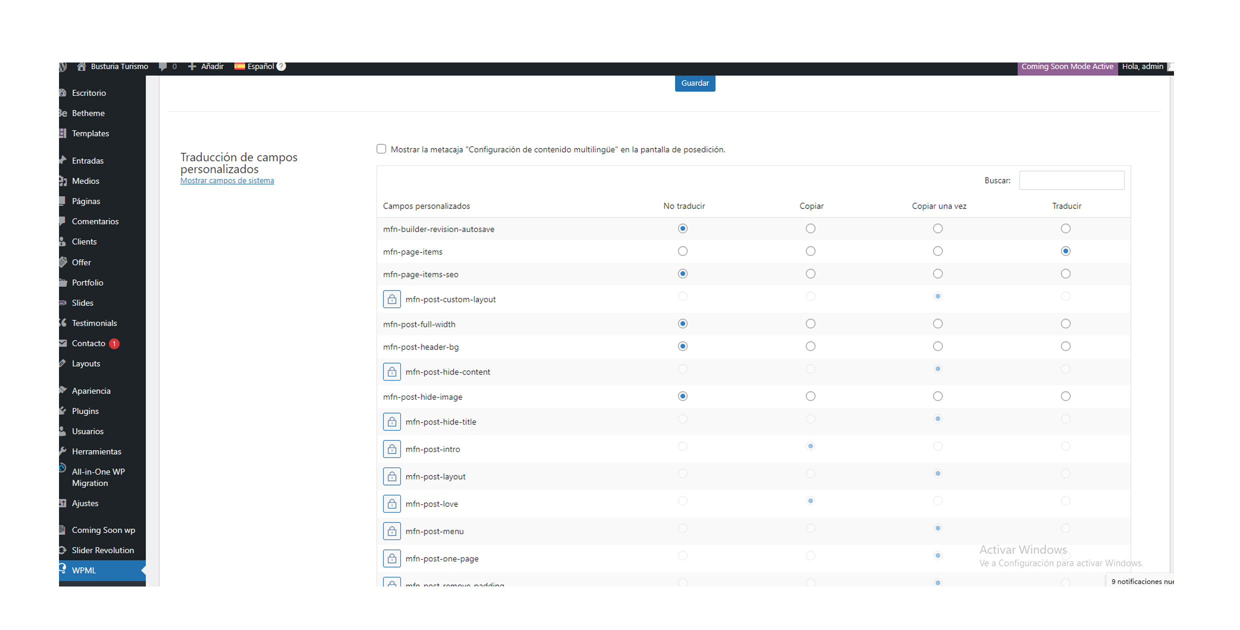The image size is (1240, 630).
Task: Click the Copiar una vez column header
Action: coord(939,206)
